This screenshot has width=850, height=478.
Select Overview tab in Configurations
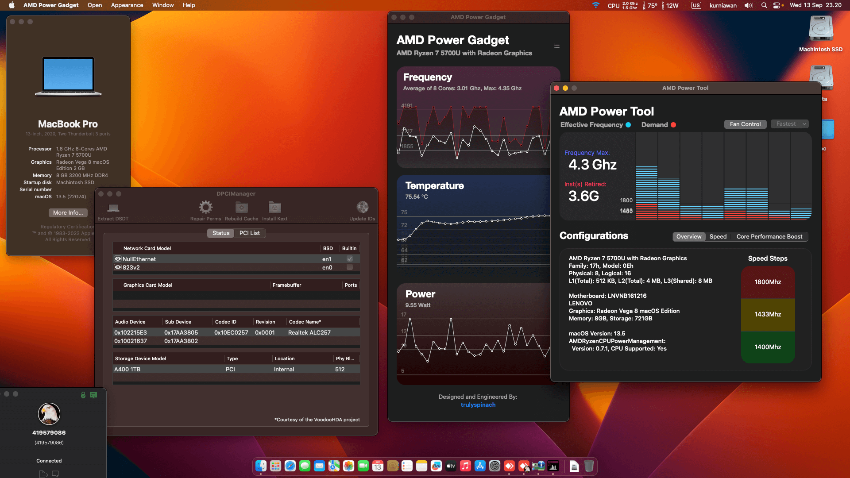[x=689, y=237]
